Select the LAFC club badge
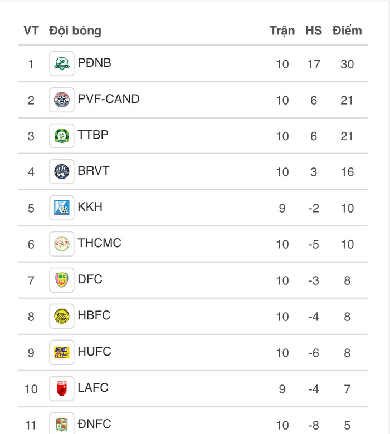Screen dimensions: 390x434 point(61,388)
